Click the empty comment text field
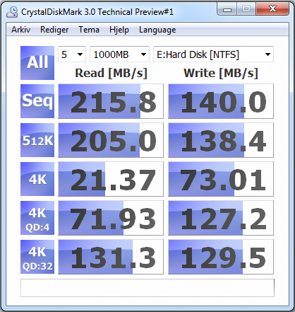The width and height of the screenshot is (295, 312). click(147, 288)
